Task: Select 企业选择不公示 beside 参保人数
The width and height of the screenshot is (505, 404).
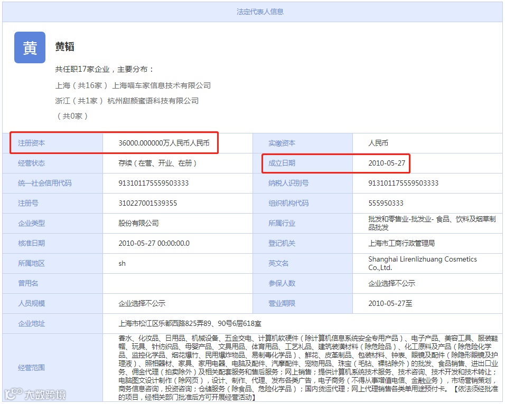Action: pos(392,283)
